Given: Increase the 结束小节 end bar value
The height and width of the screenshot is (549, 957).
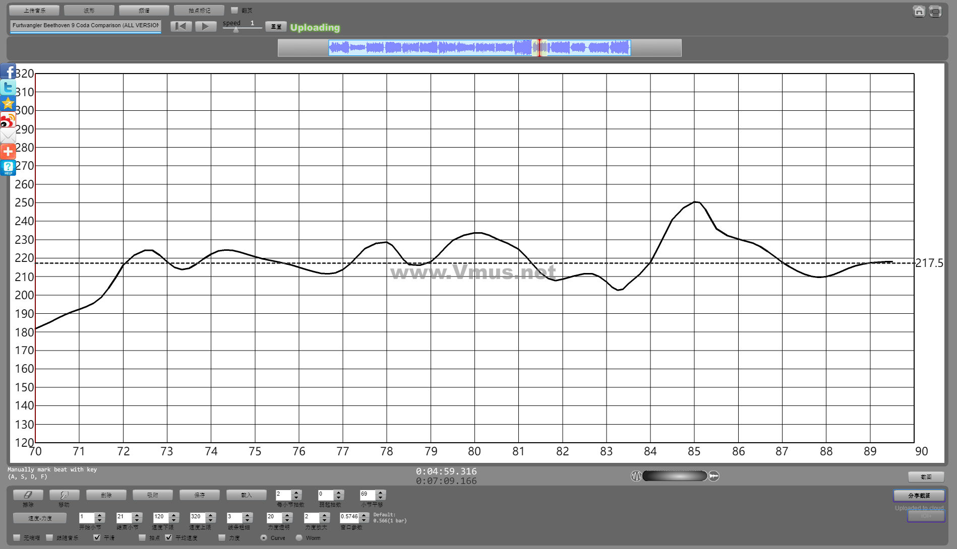Looking at the screenshot, I should click(x=137, y=515).
